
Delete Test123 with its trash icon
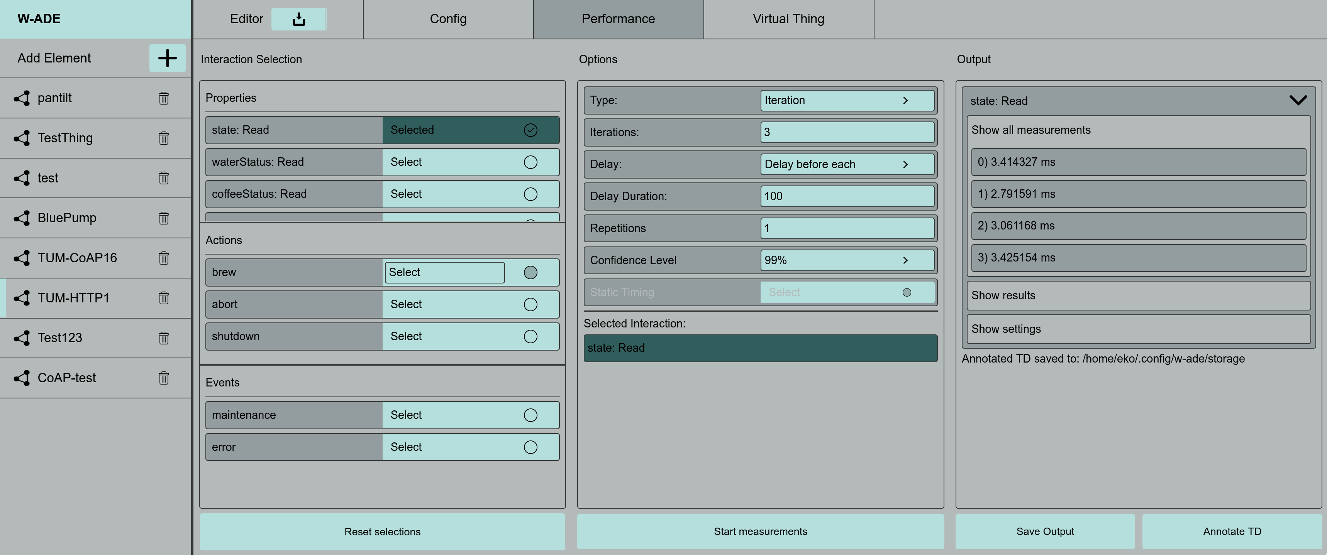pyautogui.click(x=164, y=337)
